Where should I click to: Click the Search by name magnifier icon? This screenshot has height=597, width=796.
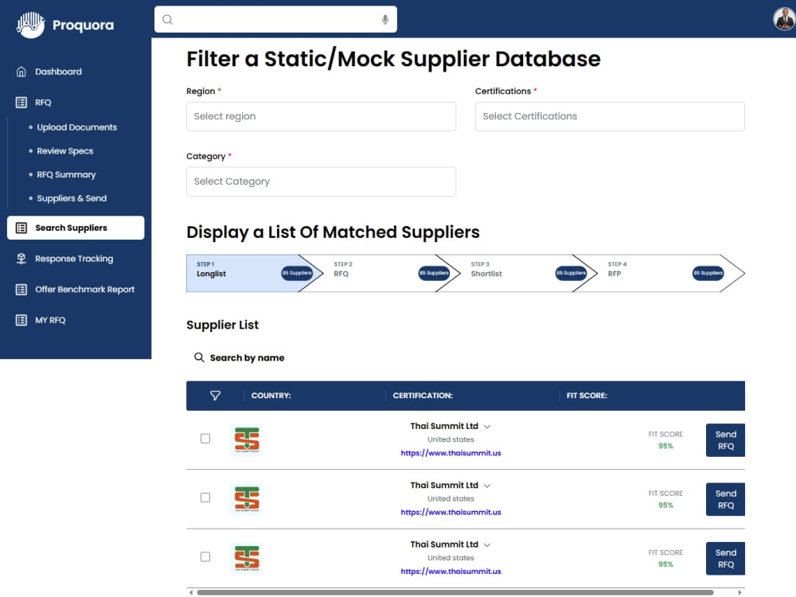tap(199, 357)
